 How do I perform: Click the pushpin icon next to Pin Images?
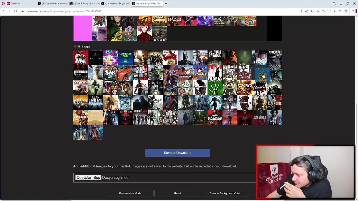click(x=75, y=47)
